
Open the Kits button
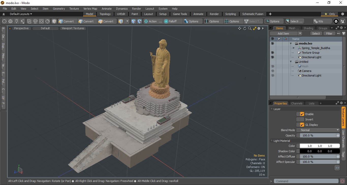pyautogui.click(x=322, y=21)
